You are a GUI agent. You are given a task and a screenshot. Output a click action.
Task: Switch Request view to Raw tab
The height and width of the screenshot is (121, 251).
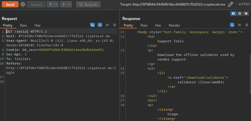coord(24,25)
